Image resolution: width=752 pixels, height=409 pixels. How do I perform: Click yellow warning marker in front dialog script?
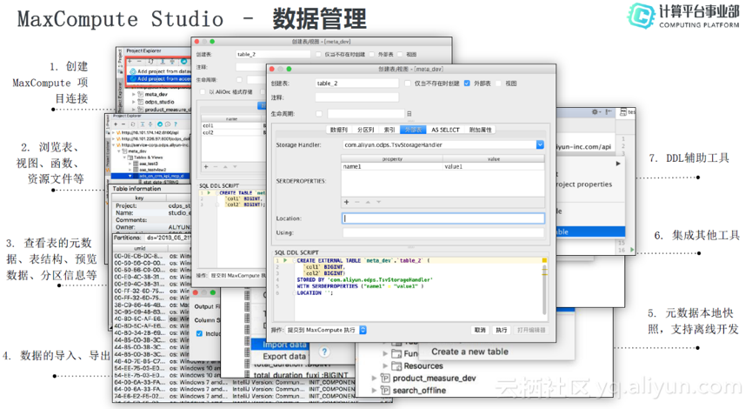click(x=544, y=261)
